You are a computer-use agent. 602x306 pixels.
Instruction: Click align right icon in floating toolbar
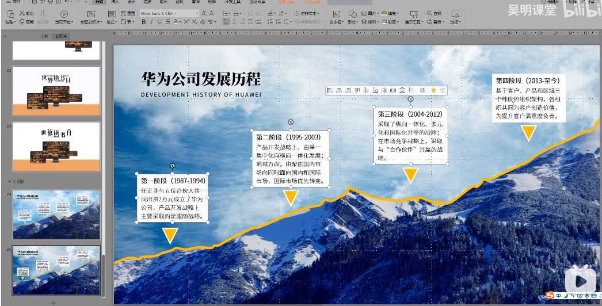348,91
